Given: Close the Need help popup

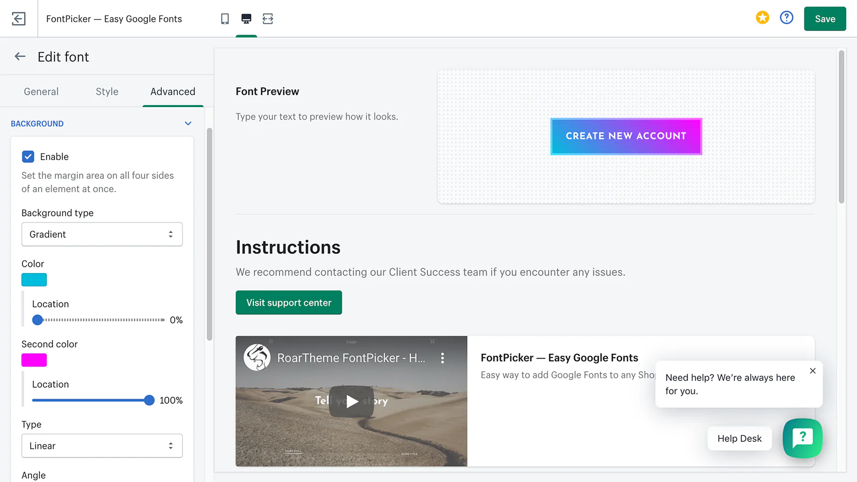Looking at the screenshot, I should (813, 371).
